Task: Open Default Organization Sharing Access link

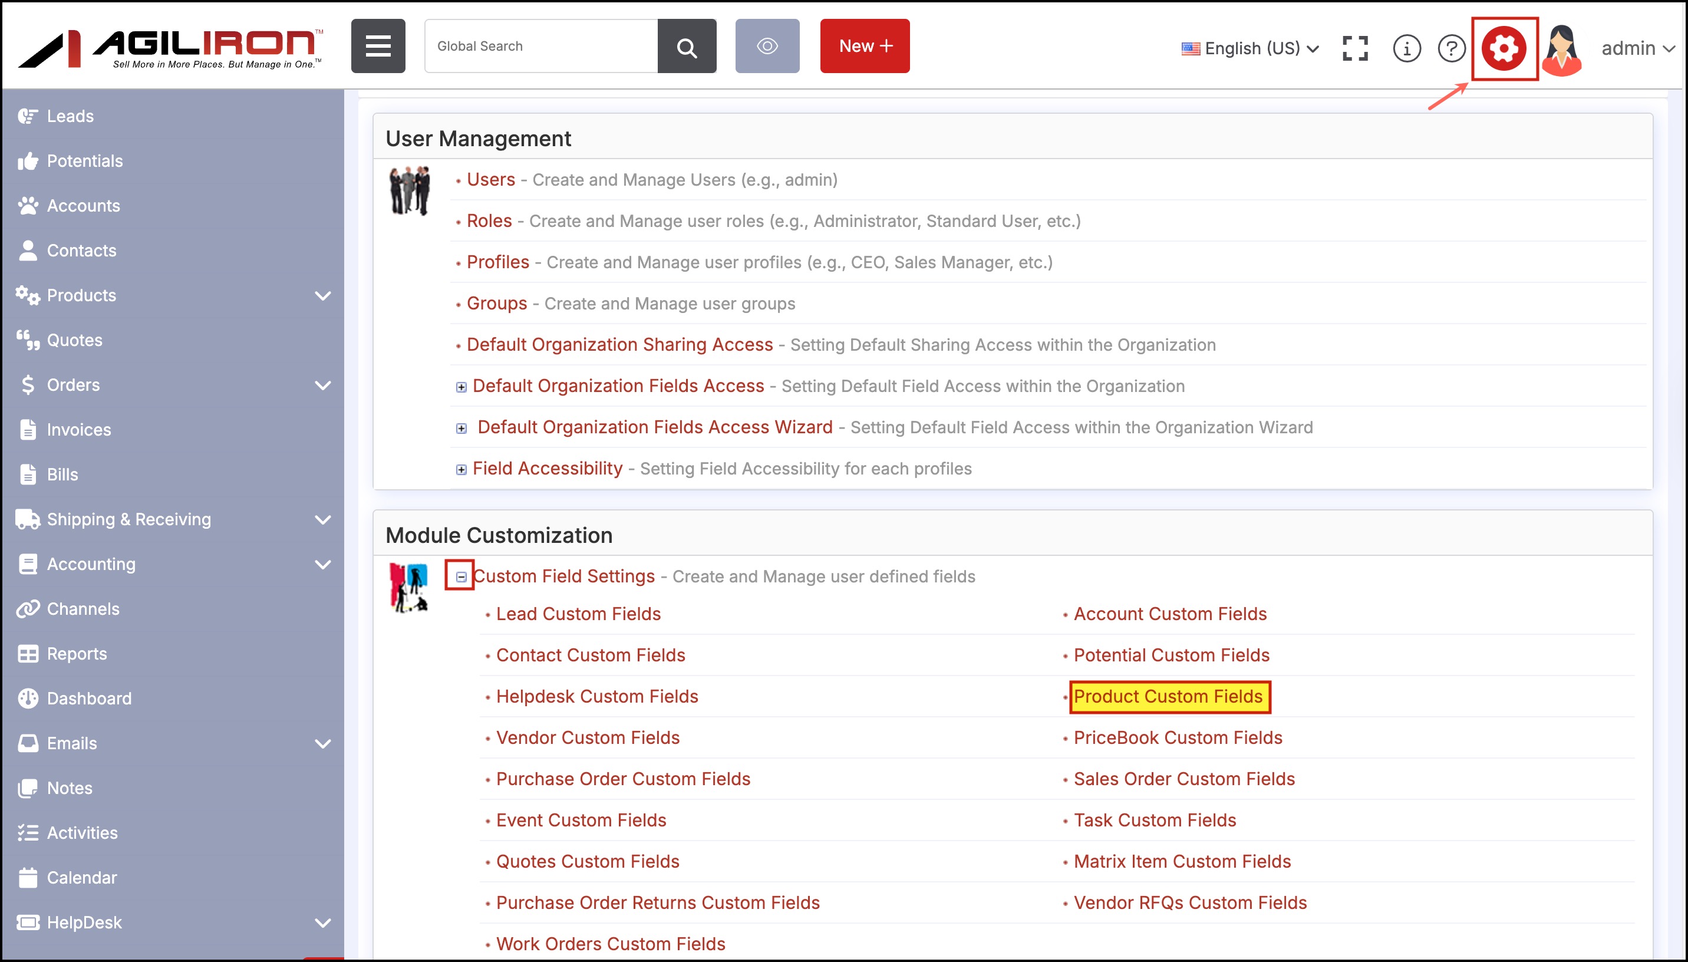Action: click(x=619, y=345)
